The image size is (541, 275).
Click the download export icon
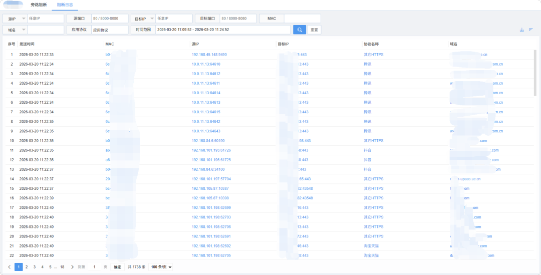pos(521,30)
